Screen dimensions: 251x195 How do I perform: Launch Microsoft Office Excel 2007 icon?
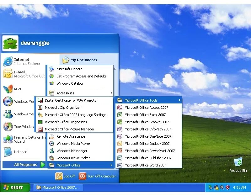click(120, 115)
